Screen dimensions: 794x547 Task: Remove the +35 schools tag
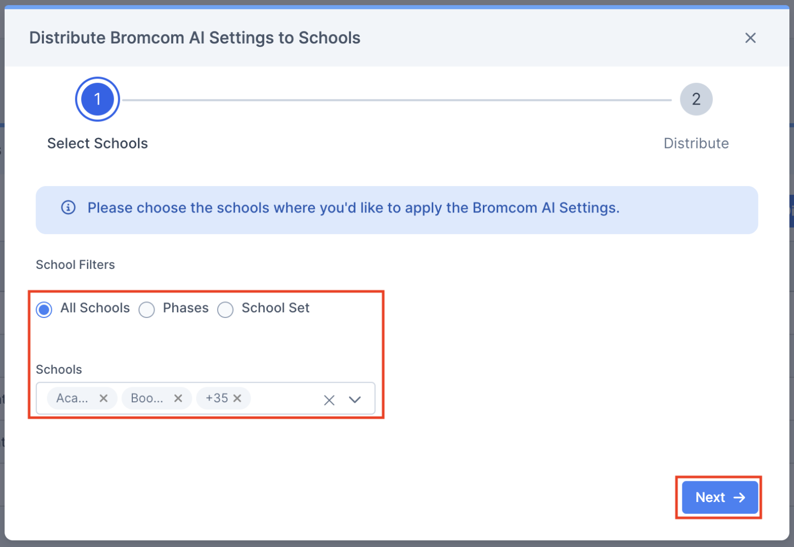[238, 398]
